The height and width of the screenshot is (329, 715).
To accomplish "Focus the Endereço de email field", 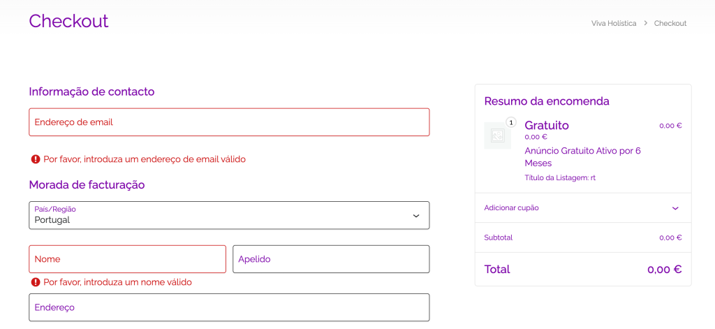I will pyautogui.click(x=229, y=122).
